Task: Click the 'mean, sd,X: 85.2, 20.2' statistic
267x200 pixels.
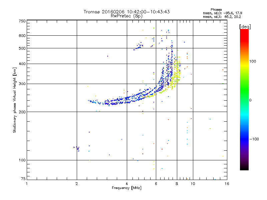Action: [x=222, y=17]
